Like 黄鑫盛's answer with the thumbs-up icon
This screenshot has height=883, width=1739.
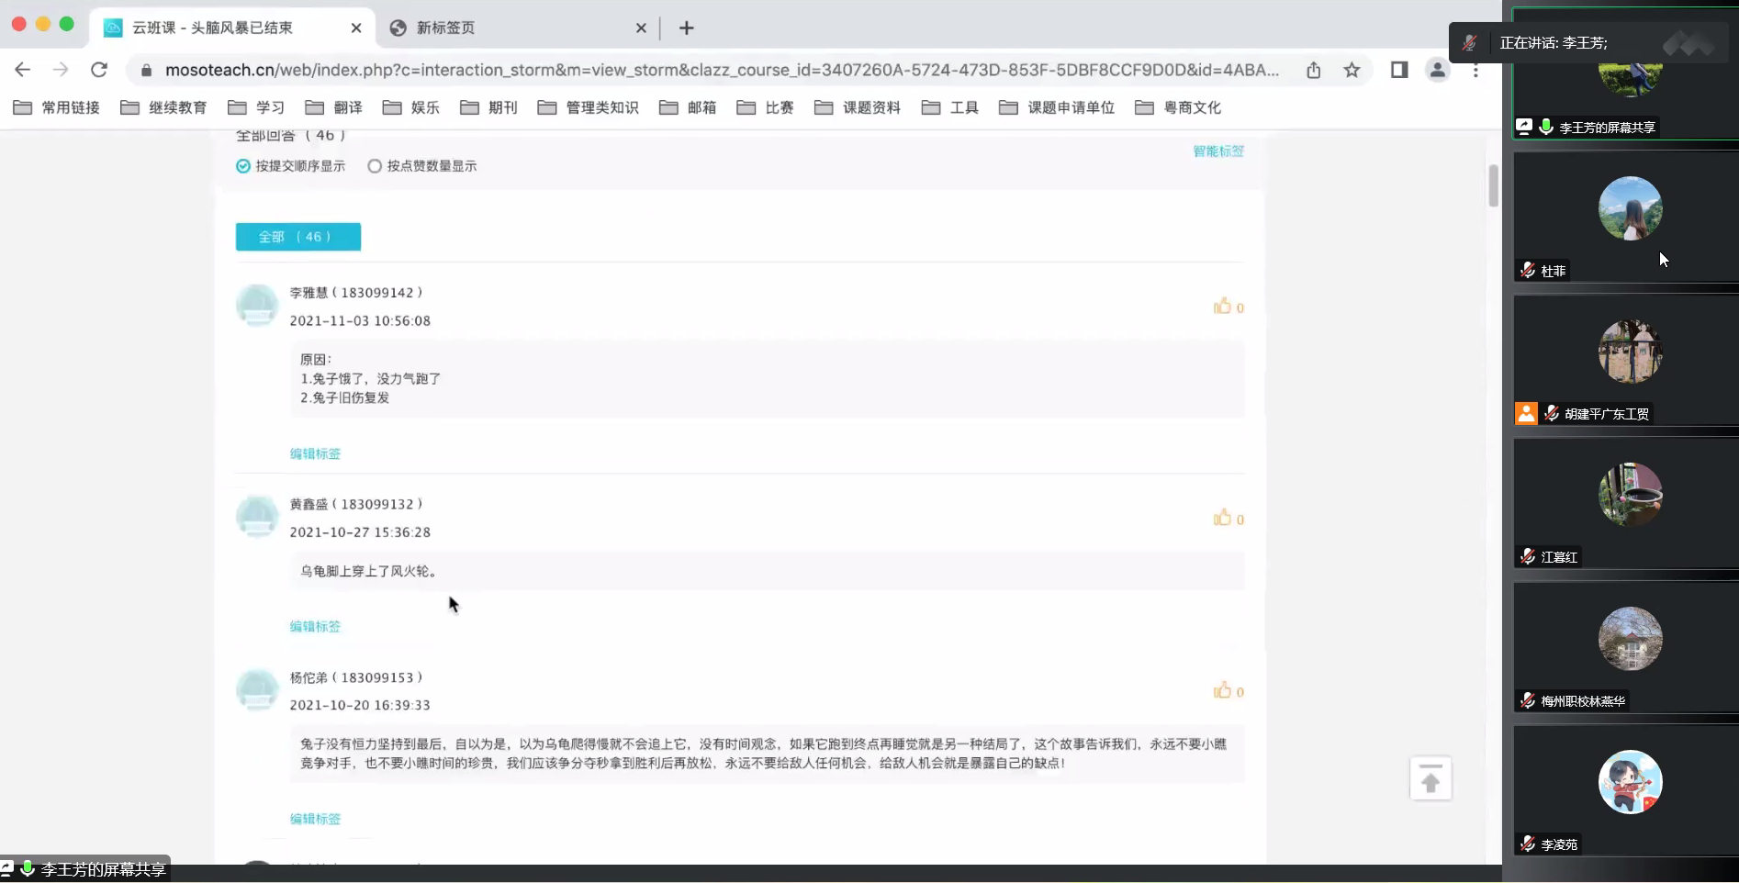[x=1222, y=519]
